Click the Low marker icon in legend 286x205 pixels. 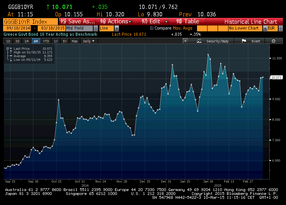coord(11,60)
